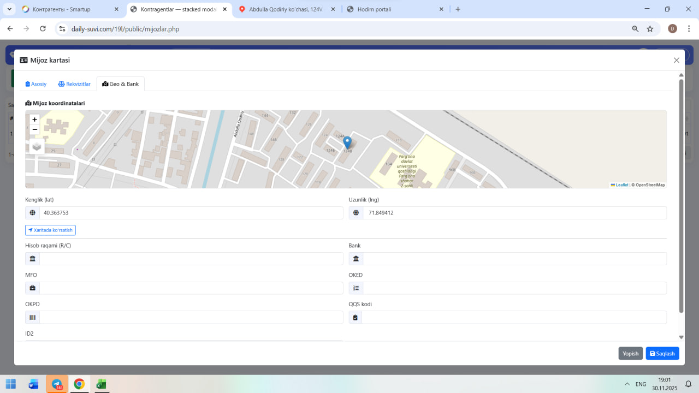
Task: Expand the Chrome tab search dropdown
Action: coord(9,9)
